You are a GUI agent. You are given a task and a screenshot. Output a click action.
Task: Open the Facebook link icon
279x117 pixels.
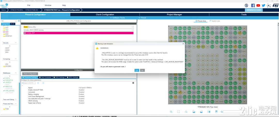point(253,5)
